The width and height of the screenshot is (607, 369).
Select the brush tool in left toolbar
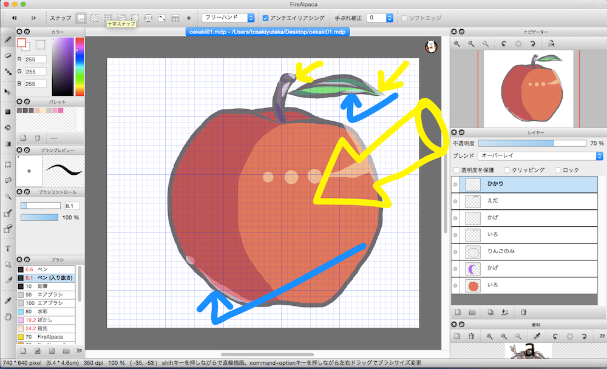8,39
